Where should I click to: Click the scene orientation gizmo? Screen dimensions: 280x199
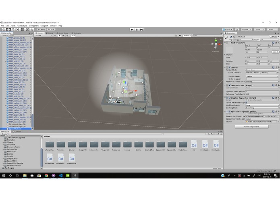coord(216,44)
